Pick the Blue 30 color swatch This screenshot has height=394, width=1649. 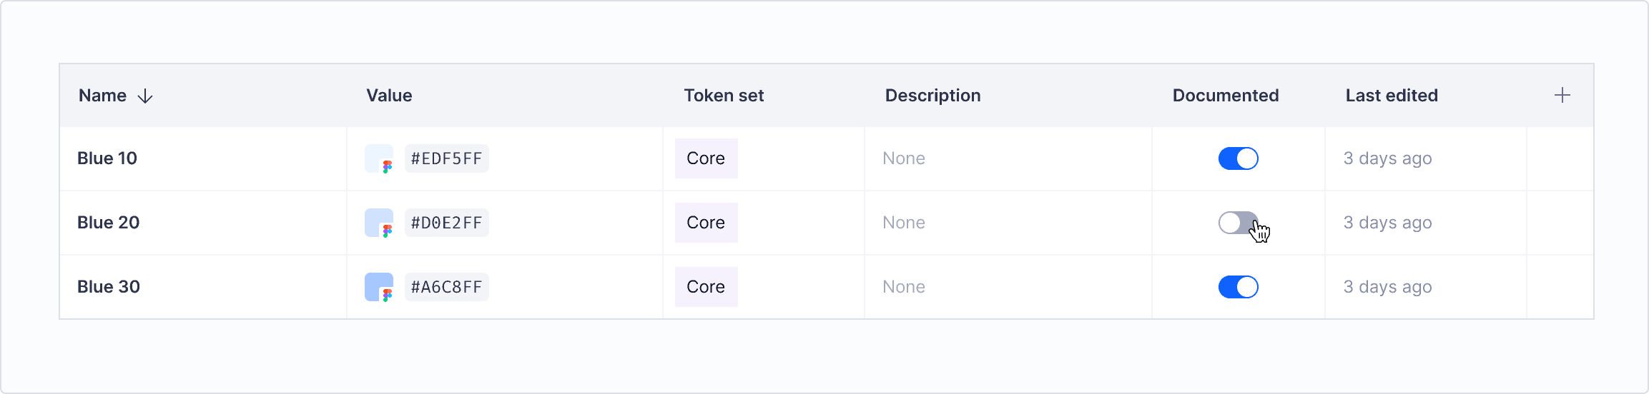[x=379, y=287]
